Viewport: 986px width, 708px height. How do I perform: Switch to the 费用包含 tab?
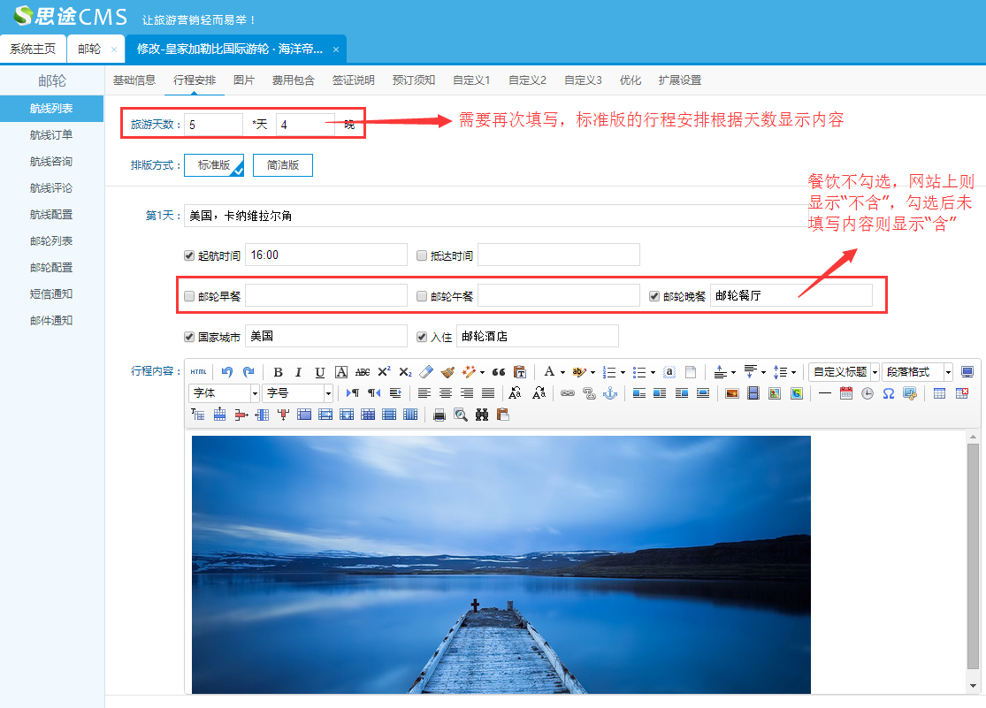click(x=293, y=80)
